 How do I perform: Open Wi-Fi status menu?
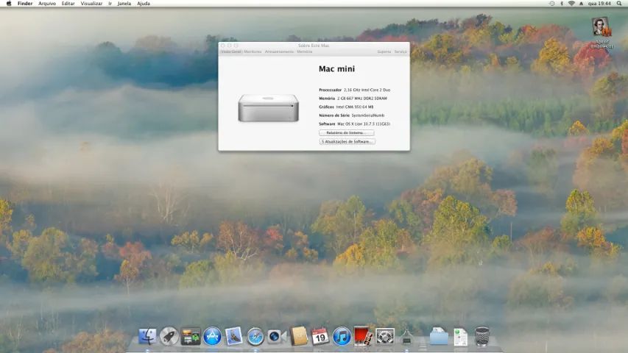click(571, 3)
